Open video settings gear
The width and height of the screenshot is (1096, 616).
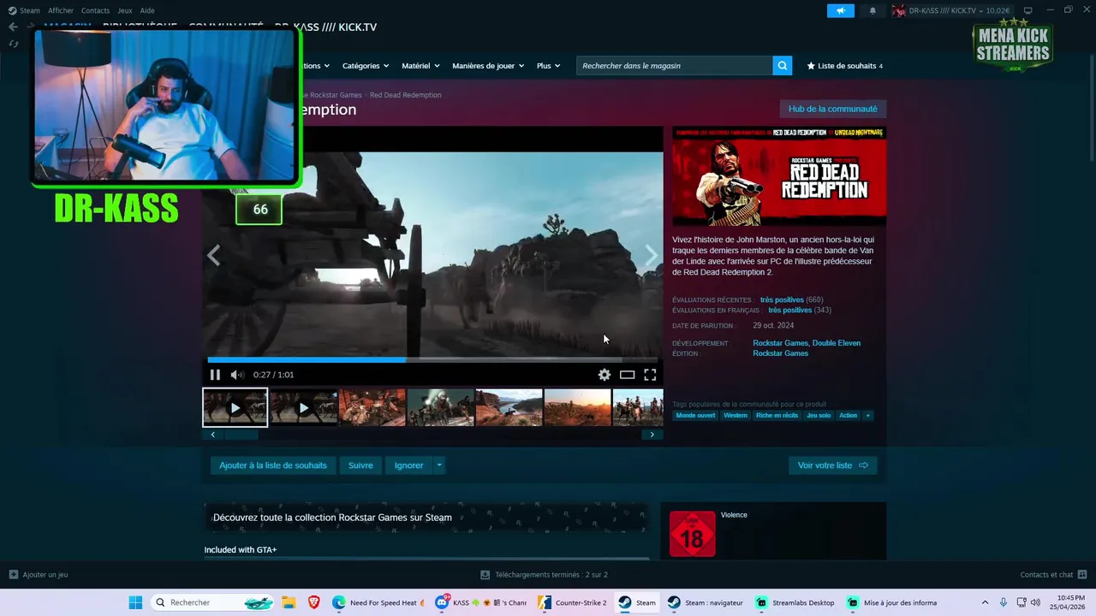coord(605,375)
